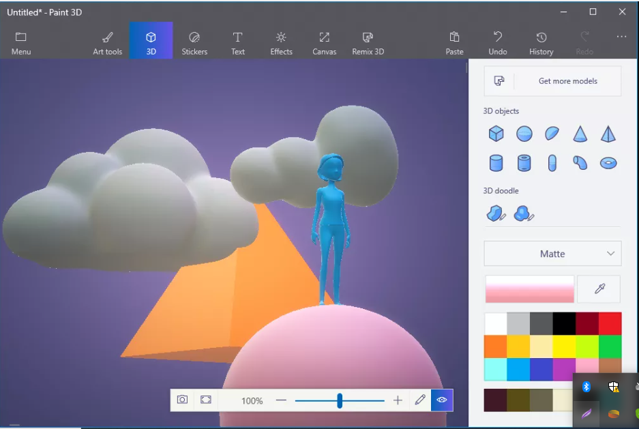The height and width of the screenshot is (429, 639).
Task: Click the Bluetooth tray icon
Action: pos(586,386)
